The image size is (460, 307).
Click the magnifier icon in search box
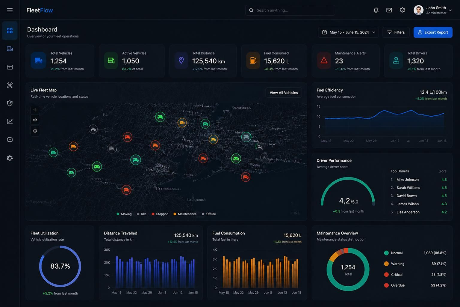tap(251, 10)
